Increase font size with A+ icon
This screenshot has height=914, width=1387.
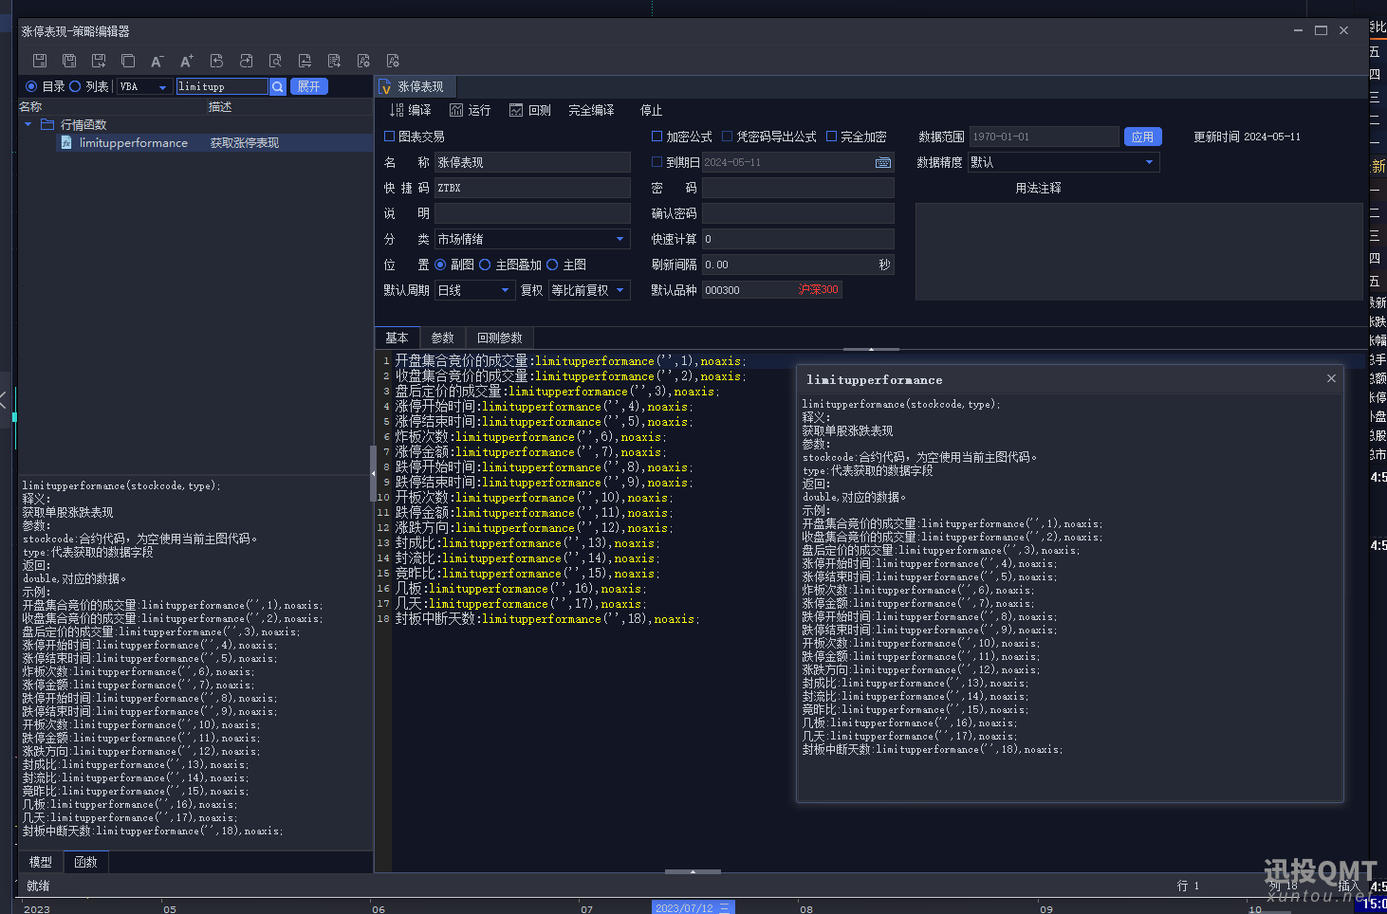pos(187,61)
